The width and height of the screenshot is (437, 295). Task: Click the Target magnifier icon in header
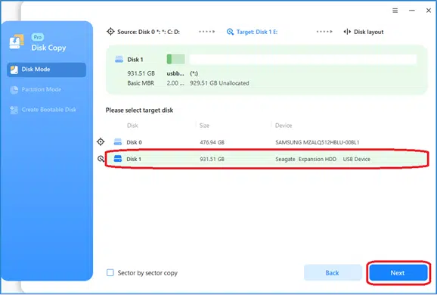(230, 32)
